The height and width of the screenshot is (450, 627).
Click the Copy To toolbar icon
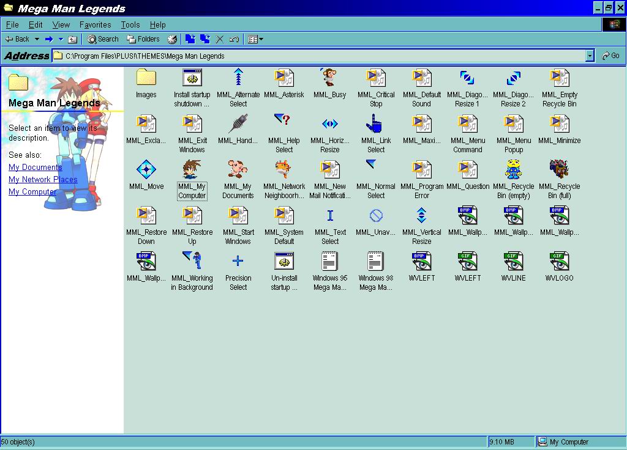click(205, 39)
